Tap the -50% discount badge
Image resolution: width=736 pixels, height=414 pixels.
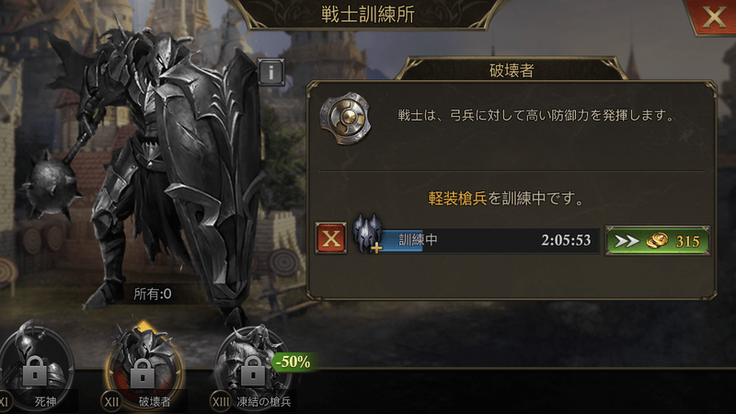click(x=293, y=362)
